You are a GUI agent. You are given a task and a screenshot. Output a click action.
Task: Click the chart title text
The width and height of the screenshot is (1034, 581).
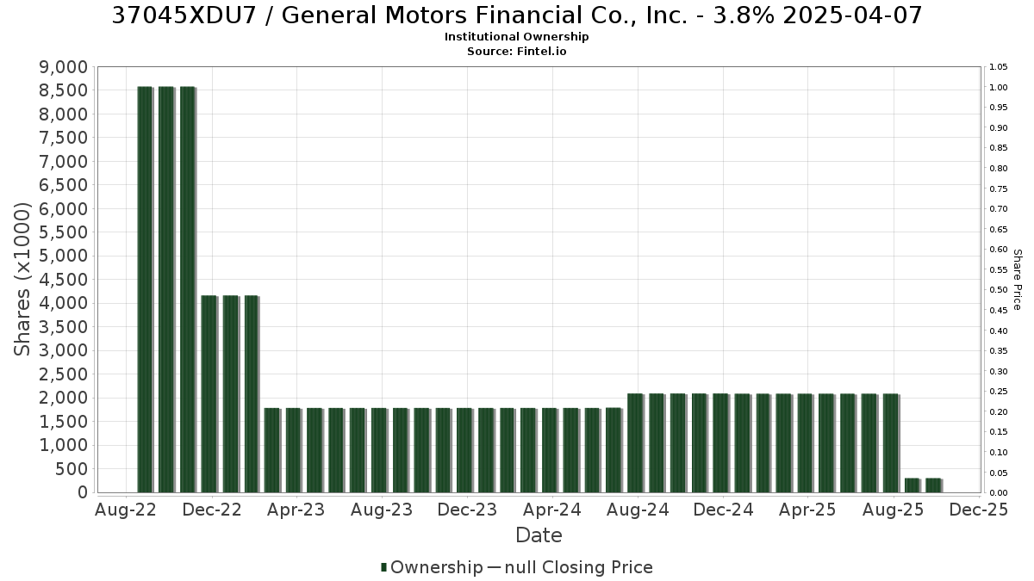click(517, 15)
